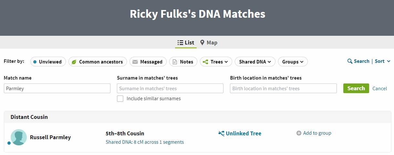Click the plus icon beside Add to group
Viewport: 394px width, 155px height.
[299, 133]
